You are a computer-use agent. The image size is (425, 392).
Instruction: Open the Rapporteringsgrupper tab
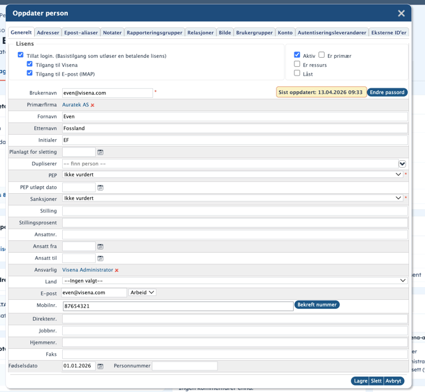click(155, 32)
